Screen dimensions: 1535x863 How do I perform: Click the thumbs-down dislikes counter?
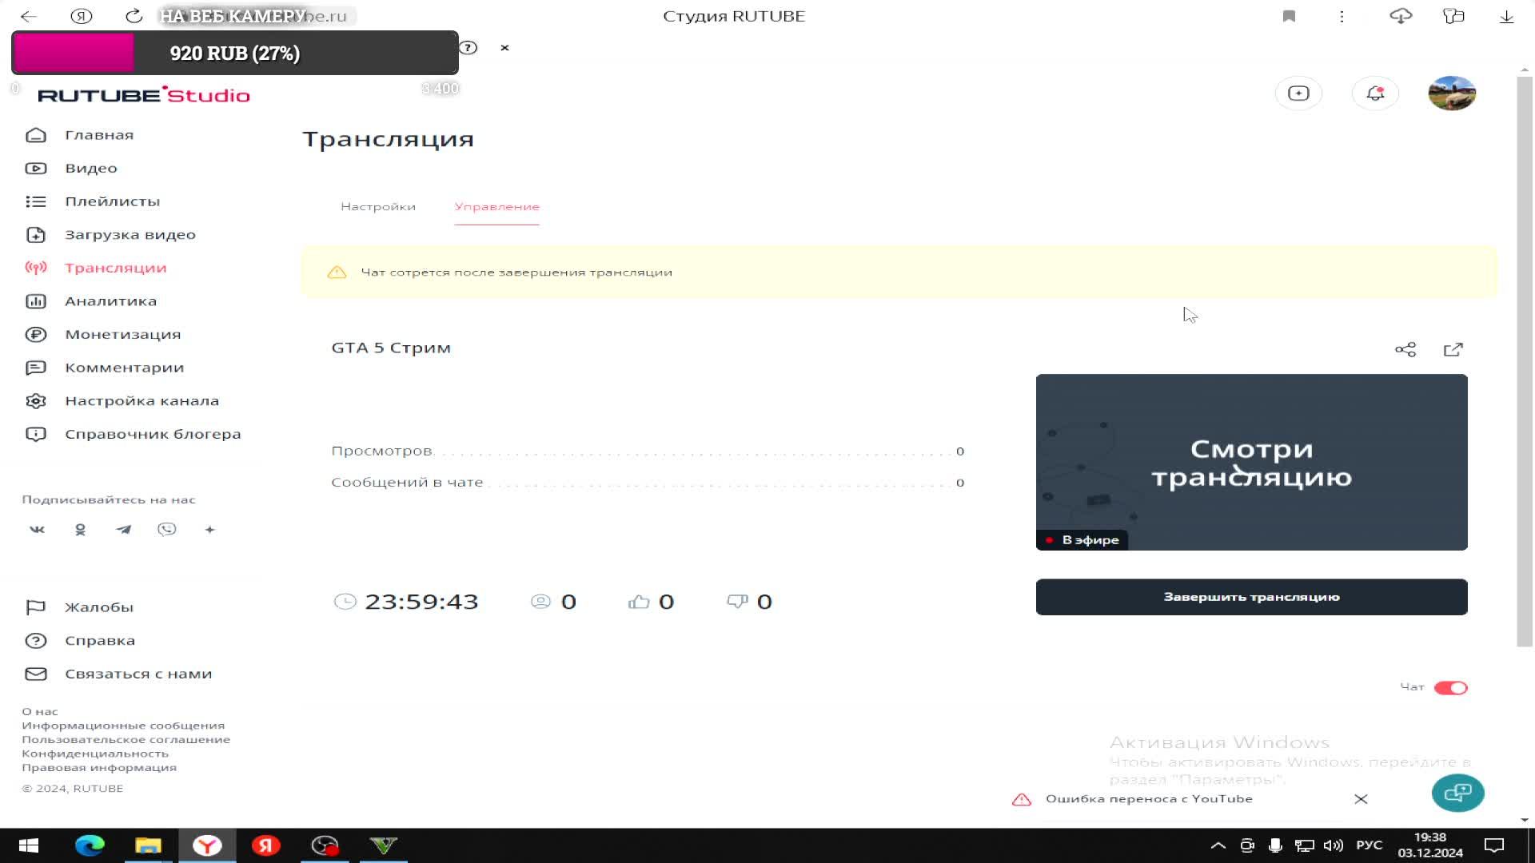coord(749,602)
